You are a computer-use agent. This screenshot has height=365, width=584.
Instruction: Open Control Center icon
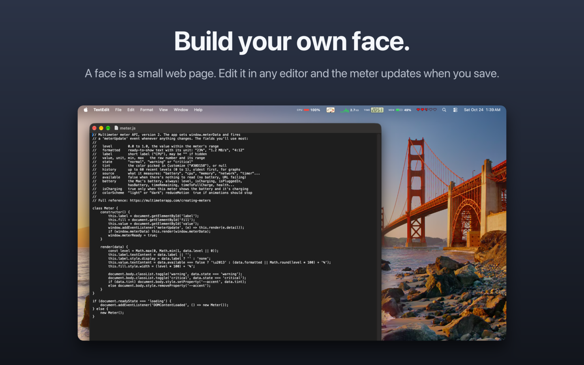click(455, 110)
